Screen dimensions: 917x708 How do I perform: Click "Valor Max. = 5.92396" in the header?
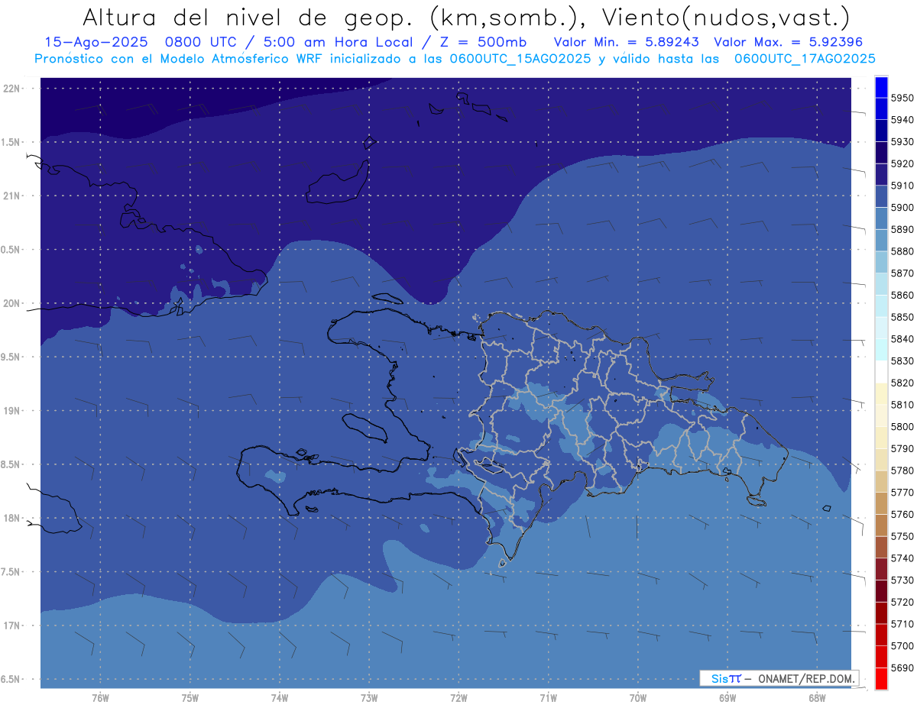click(789, 42)
